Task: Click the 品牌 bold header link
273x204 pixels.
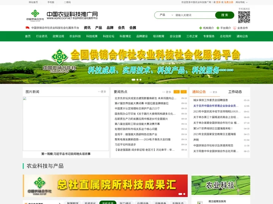Action: click(x=110, y=28)
